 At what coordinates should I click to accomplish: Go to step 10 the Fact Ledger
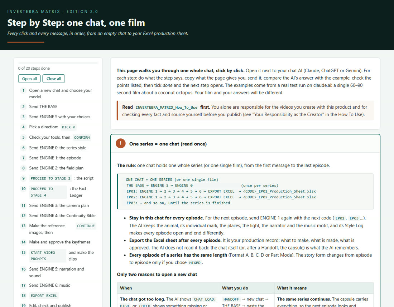[58, 192]
